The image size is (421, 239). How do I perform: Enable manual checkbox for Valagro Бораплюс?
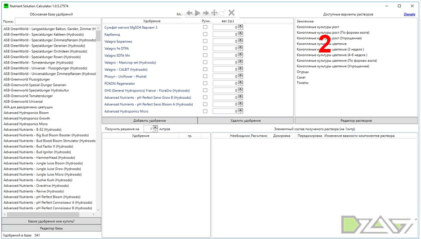(x=205, y=41)
